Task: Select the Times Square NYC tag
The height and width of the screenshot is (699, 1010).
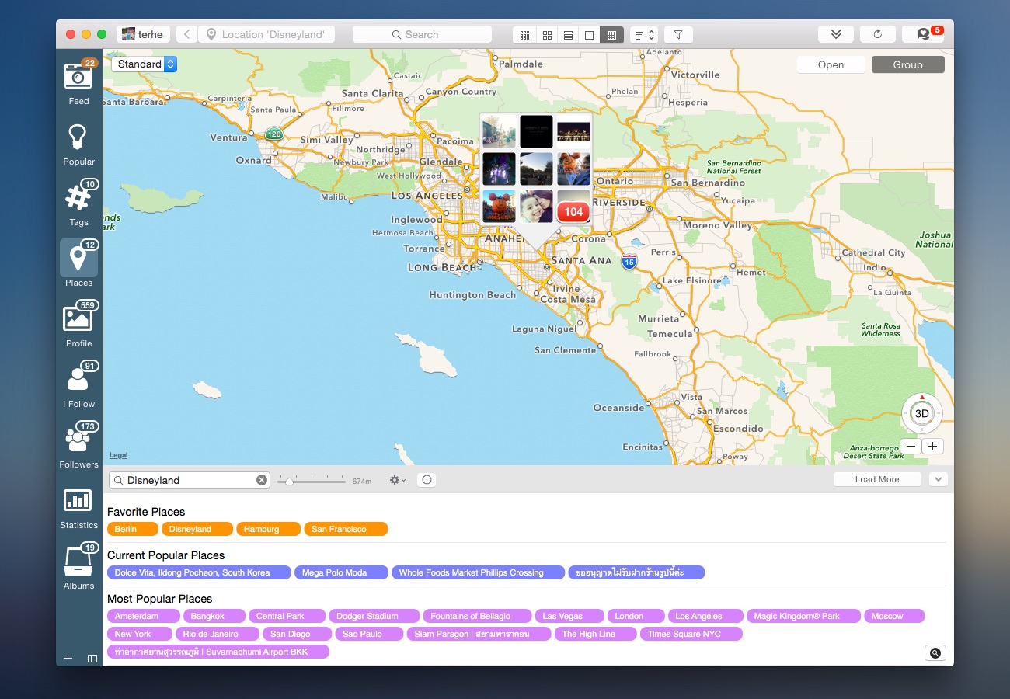Action: click(x=691, y=634)
